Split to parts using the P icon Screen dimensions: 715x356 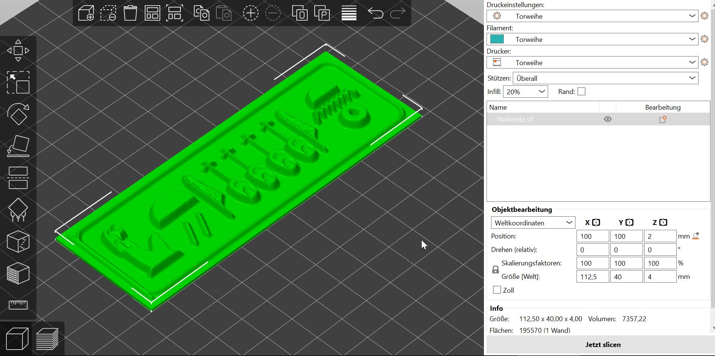point(322,13)
